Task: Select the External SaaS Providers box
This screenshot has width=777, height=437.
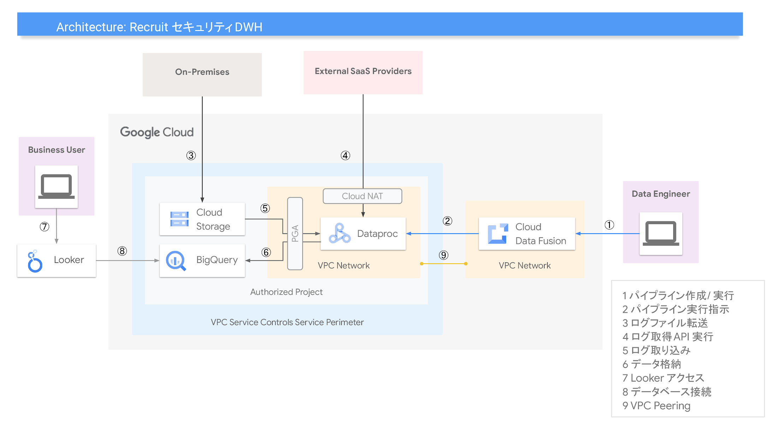Action: tap(363, 72)
